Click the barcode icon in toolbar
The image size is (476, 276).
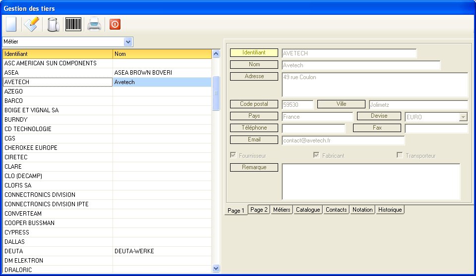pos(73,24)
